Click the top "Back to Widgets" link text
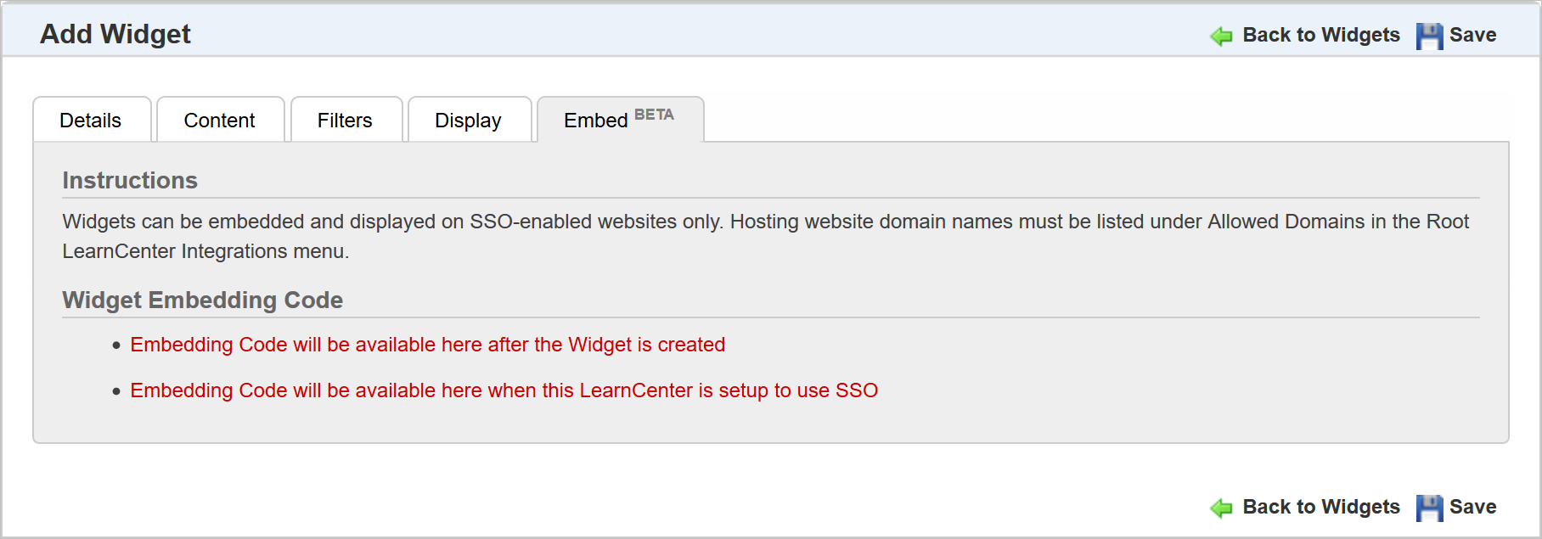 coord(1320,35)
